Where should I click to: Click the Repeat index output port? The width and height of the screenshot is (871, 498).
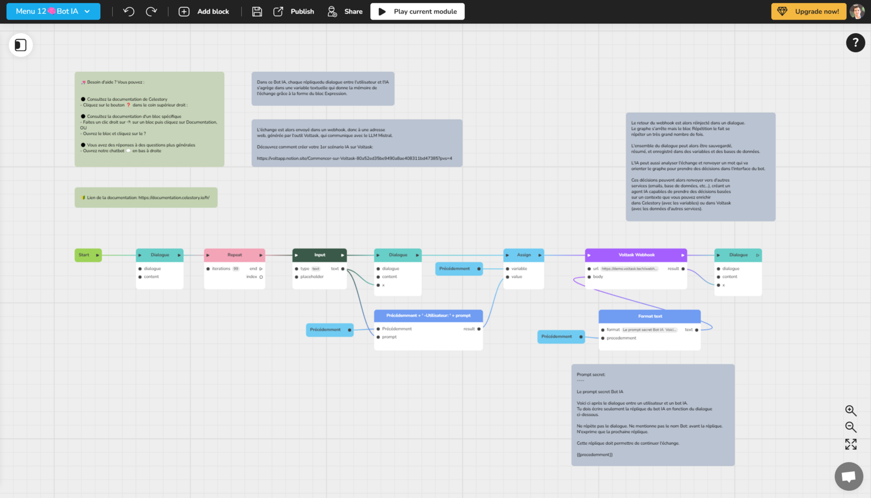261,277
